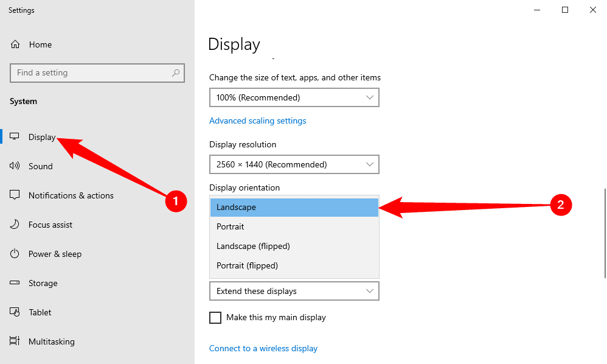Click the Display monitor icon
607x364 pixels.
(16, 137)
